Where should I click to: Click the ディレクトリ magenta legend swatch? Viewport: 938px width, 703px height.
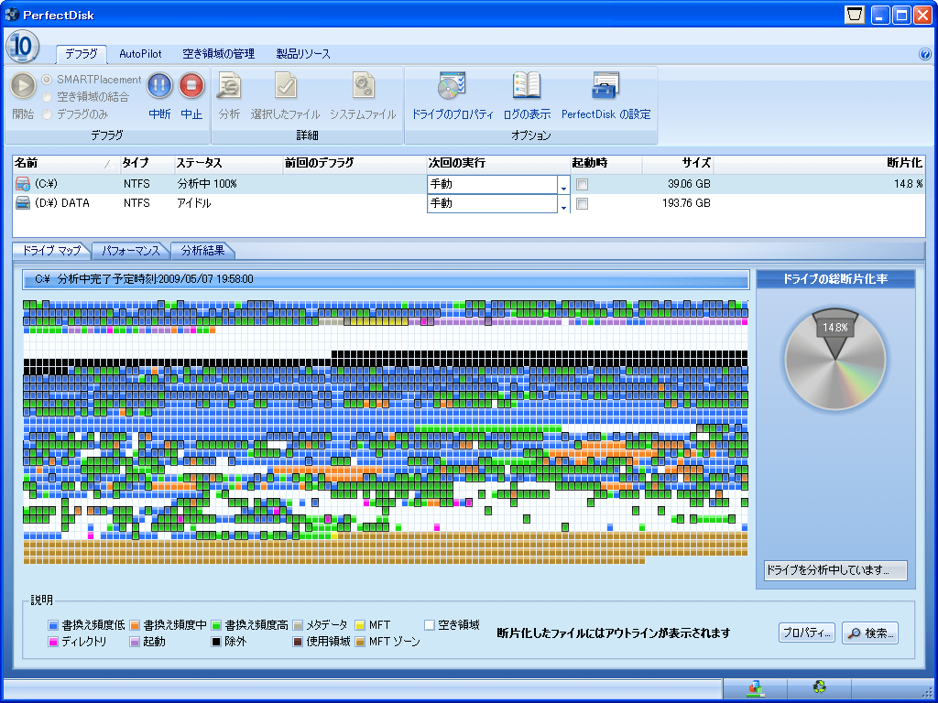click(53, 642)
